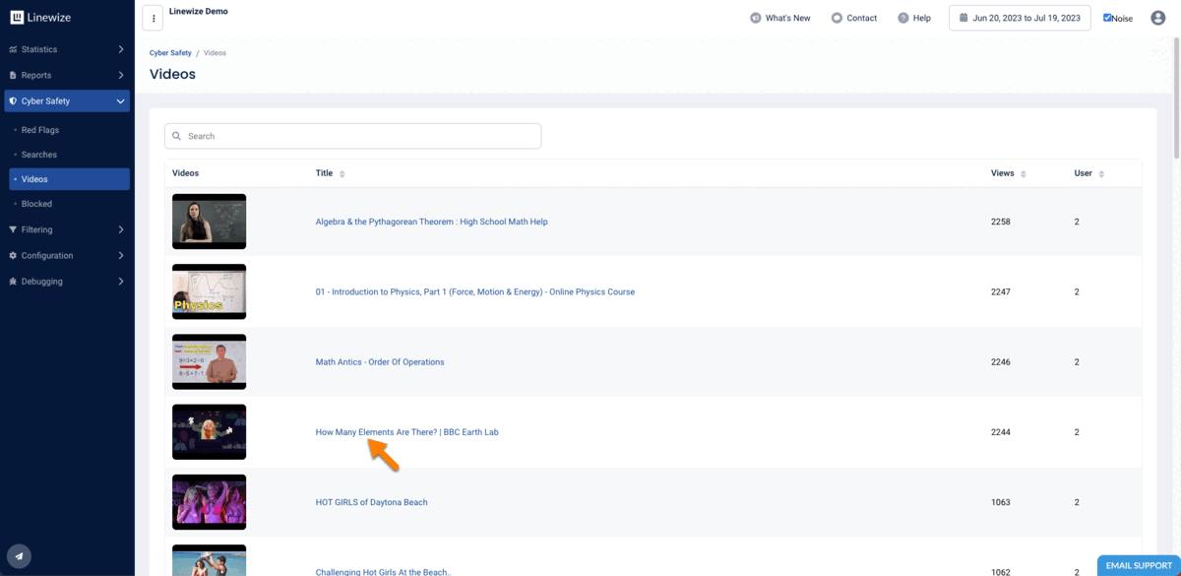This screenshot has width=1181, height=576.
Task: Toggle the Noise checkbox
Action: click(x=1107, y=18)
